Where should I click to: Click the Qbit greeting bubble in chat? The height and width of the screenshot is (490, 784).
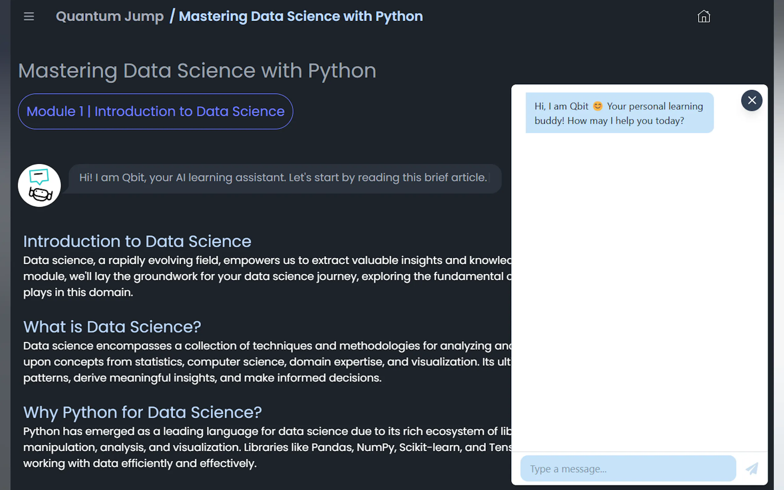click(619, 113)
